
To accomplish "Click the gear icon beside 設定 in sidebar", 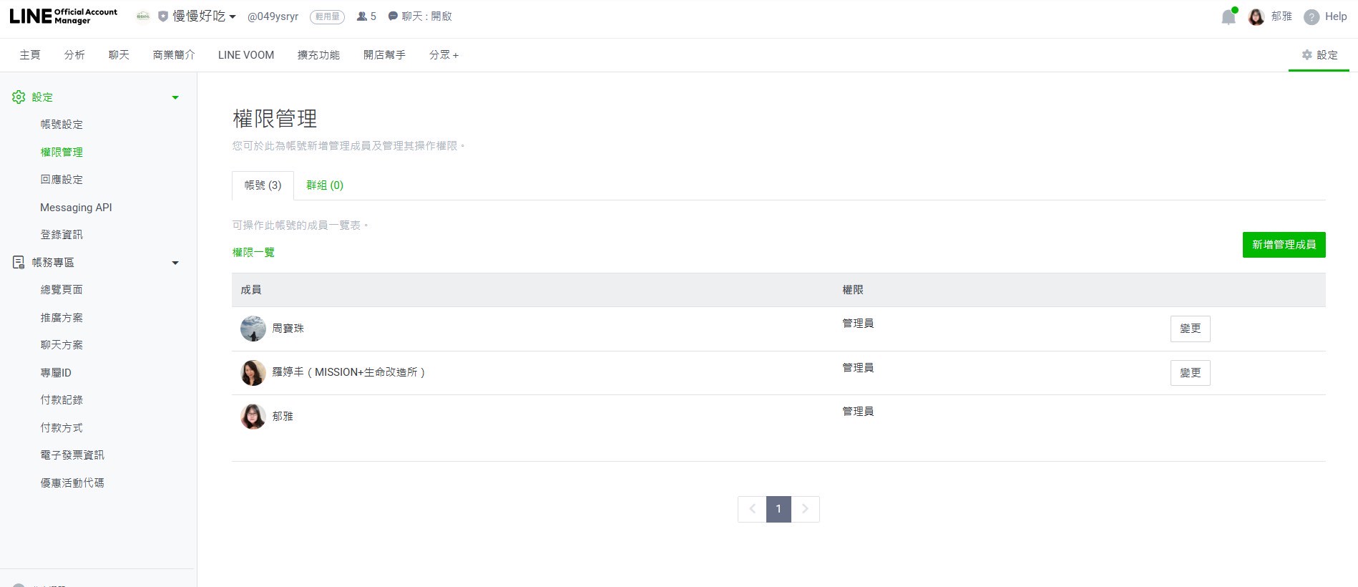I will tap(19, 97).
